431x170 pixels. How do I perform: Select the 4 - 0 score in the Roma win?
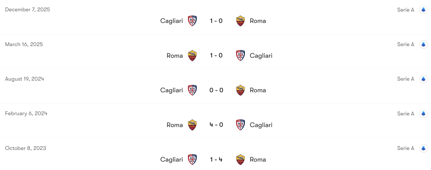pos(216,125)
